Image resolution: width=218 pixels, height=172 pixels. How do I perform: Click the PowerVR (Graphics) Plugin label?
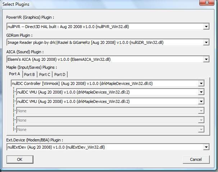[x=30, y=17]
